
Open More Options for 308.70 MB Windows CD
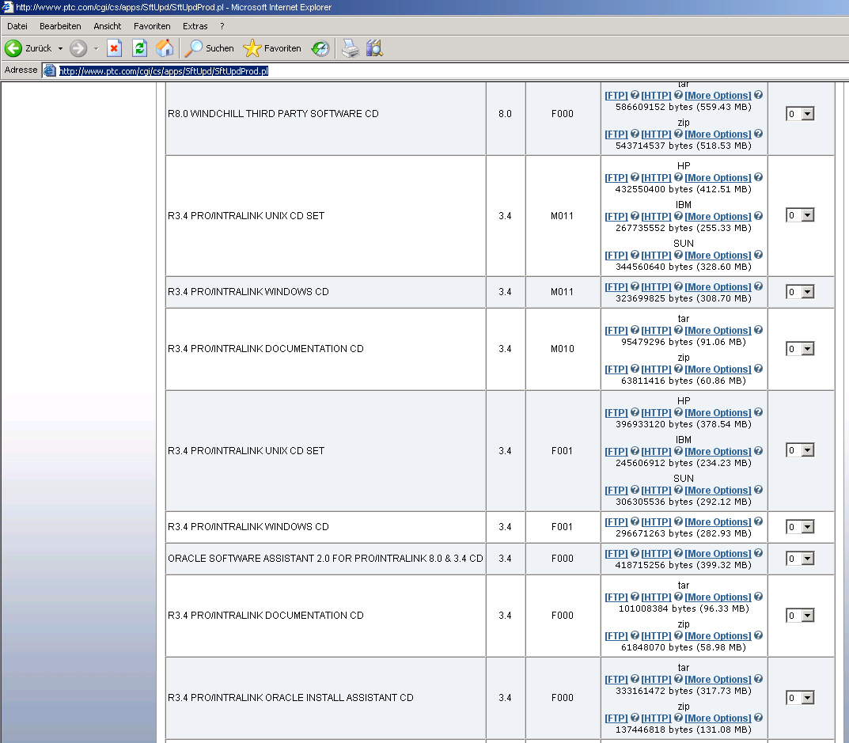718,287
